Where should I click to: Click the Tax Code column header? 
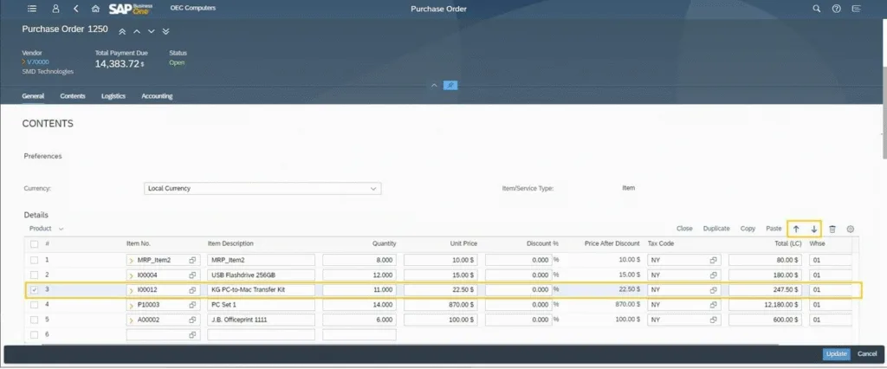click(x=661, y=244)
